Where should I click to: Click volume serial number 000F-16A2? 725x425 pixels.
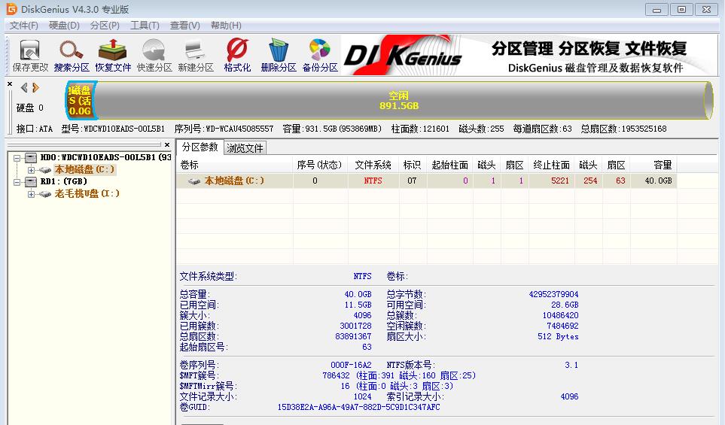[351, 365]
